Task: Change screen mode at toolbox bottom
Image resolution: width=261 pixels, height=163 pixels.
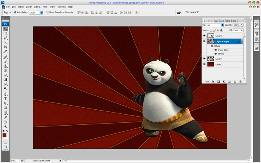Action: tap(5, 147)
